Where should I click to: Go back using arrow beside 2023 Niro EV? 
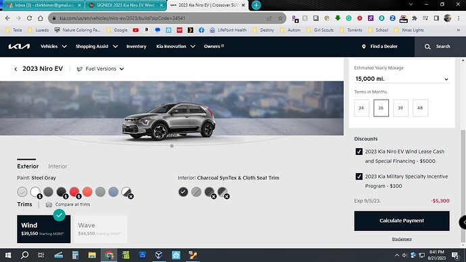pos(16,69)
